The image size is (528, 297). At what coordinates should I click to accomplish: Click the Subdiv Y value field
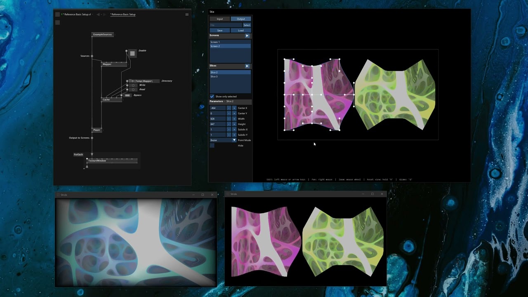click(218, 135)
